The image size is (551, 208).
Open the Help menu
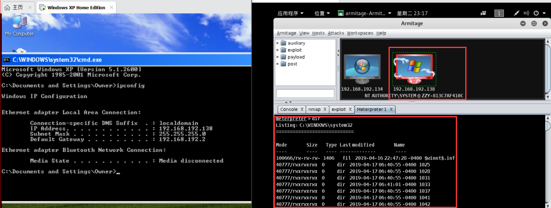tap(381, 33)
